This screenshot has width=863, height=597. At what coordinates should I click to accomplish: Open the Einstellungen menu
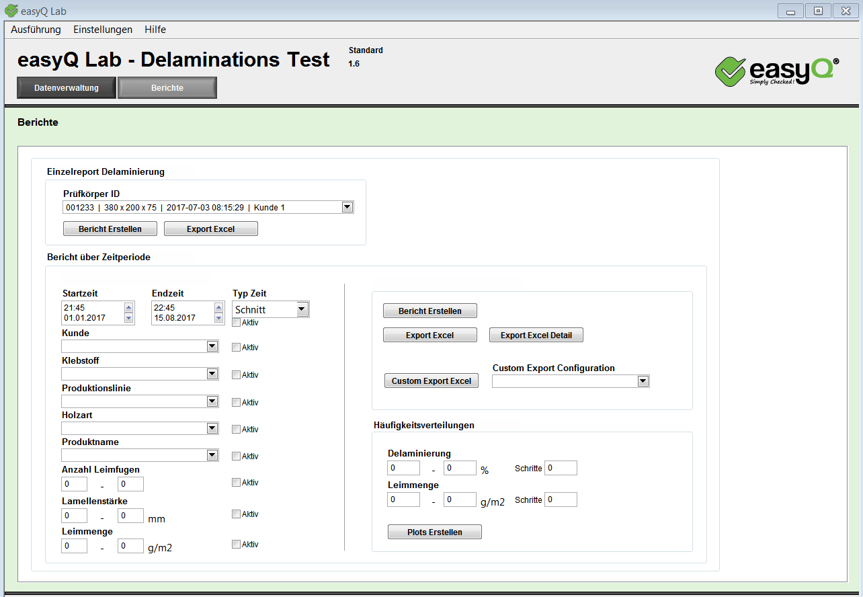coord(103,30)
